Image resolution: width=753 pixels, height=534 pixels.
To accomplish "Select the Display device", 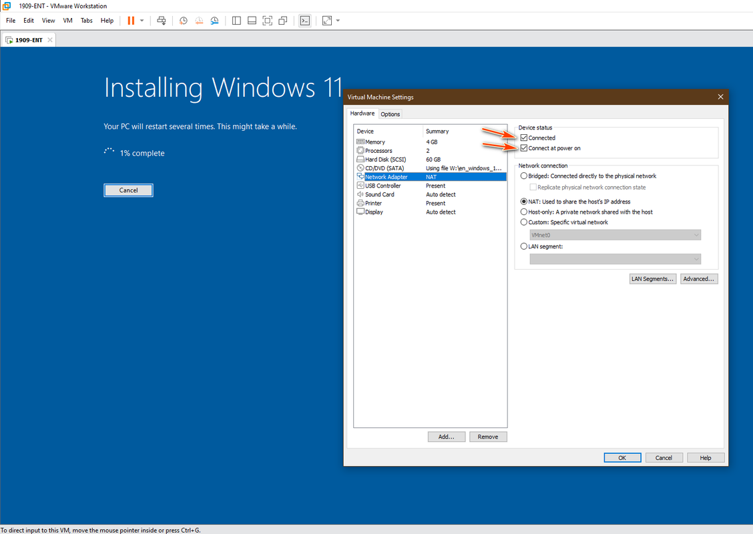I will (431, 212).
